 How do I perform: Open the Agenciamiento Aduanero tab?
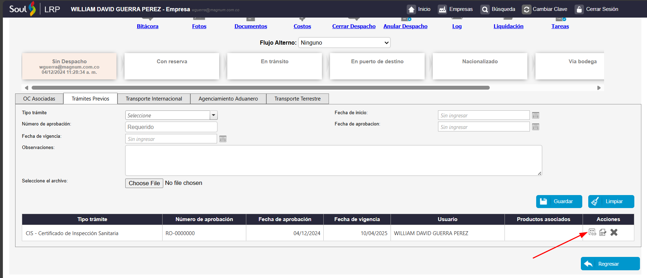click(228, 99)
